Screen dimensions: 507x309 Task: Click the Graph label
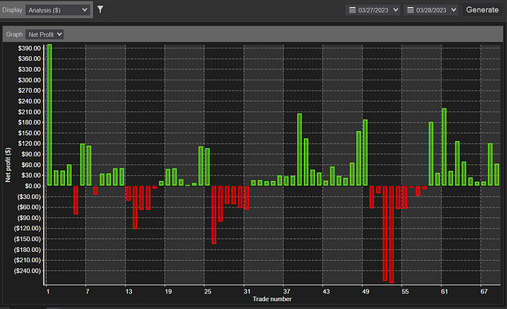click(14, 34)
